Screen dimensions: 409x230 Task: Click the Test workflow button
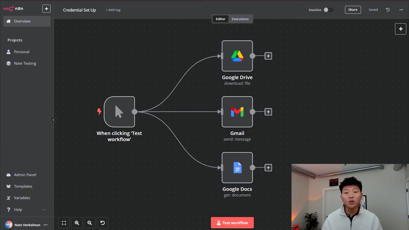pyautogui.click(x=232, y=223)
